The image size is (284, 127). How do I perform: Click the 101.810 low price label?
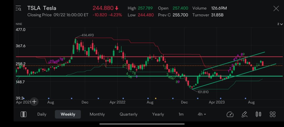pyautogui.click(x=203, y=92)
